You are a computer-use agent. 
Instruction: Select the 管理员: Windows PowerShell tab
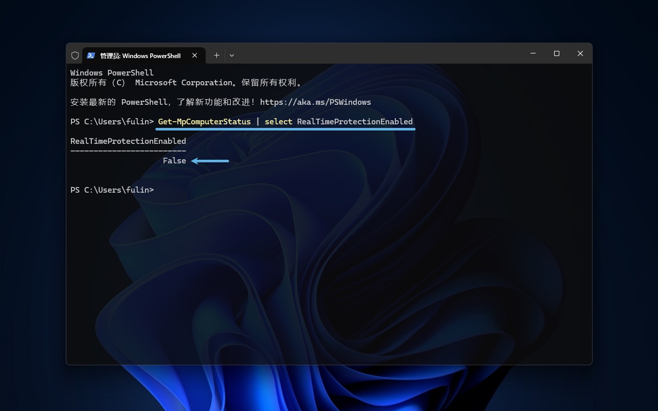[140, 55]
